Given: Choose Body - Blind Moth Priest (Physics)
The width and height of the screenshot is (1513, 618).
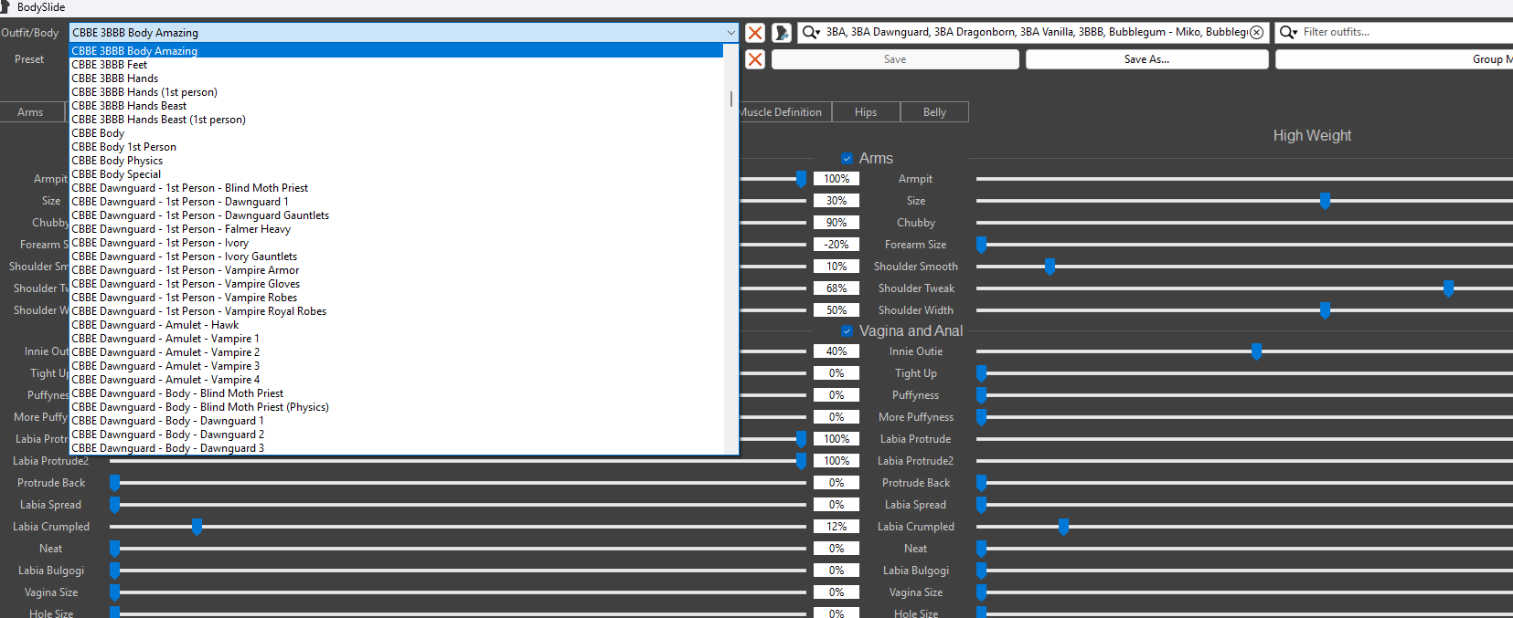Looking at the screenshot, I should point(397,407).
